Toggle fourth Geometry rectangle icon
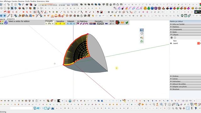The height and width of the screenshot is (113, 201). (102, 24)
